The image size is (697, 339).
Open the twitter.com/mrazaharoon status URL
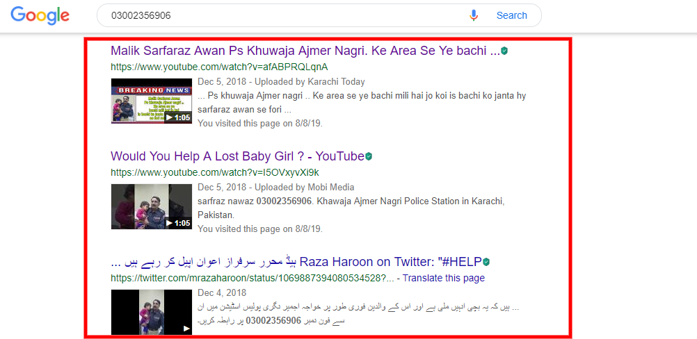[x=252, y=279]
